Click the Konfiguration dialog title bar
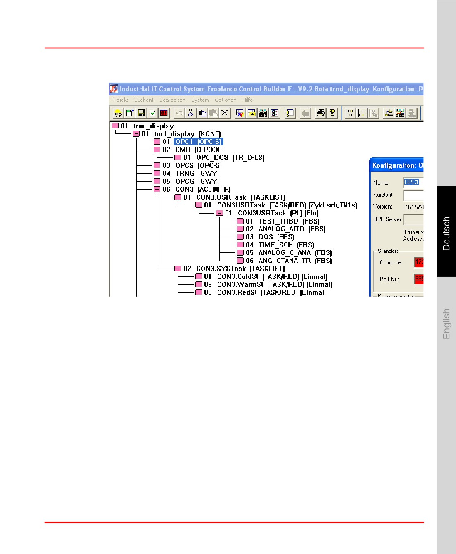This screenshot has height=554, width=456. [397, 165]
